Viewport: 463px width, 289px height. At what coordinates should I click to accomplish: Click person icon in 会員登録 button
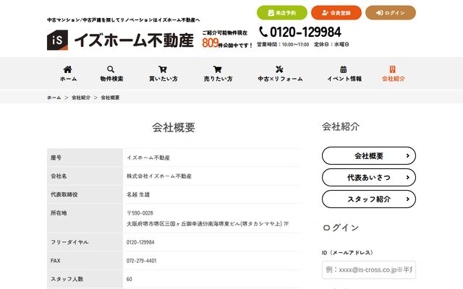coord(325,13)
